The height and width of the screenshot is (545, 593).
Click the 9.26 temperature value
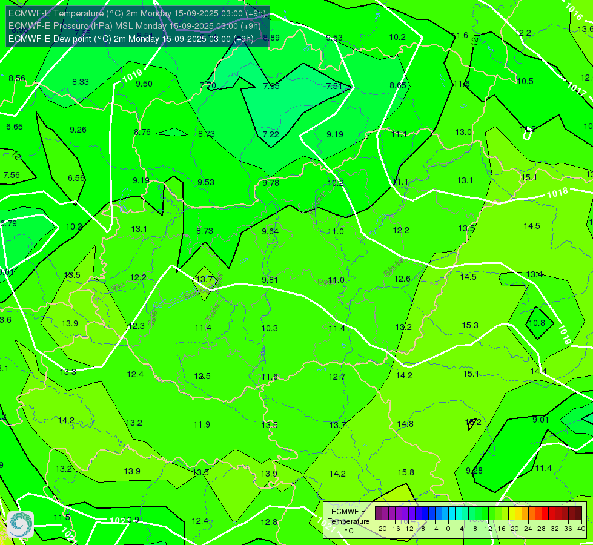click(78, 130)
